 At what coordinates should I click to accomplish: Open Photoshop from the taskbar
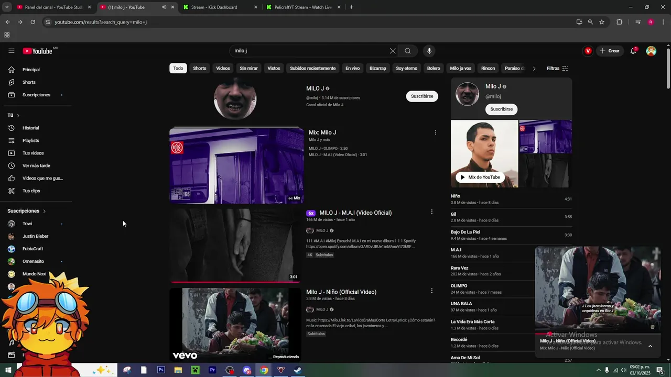tap(161, 370)
